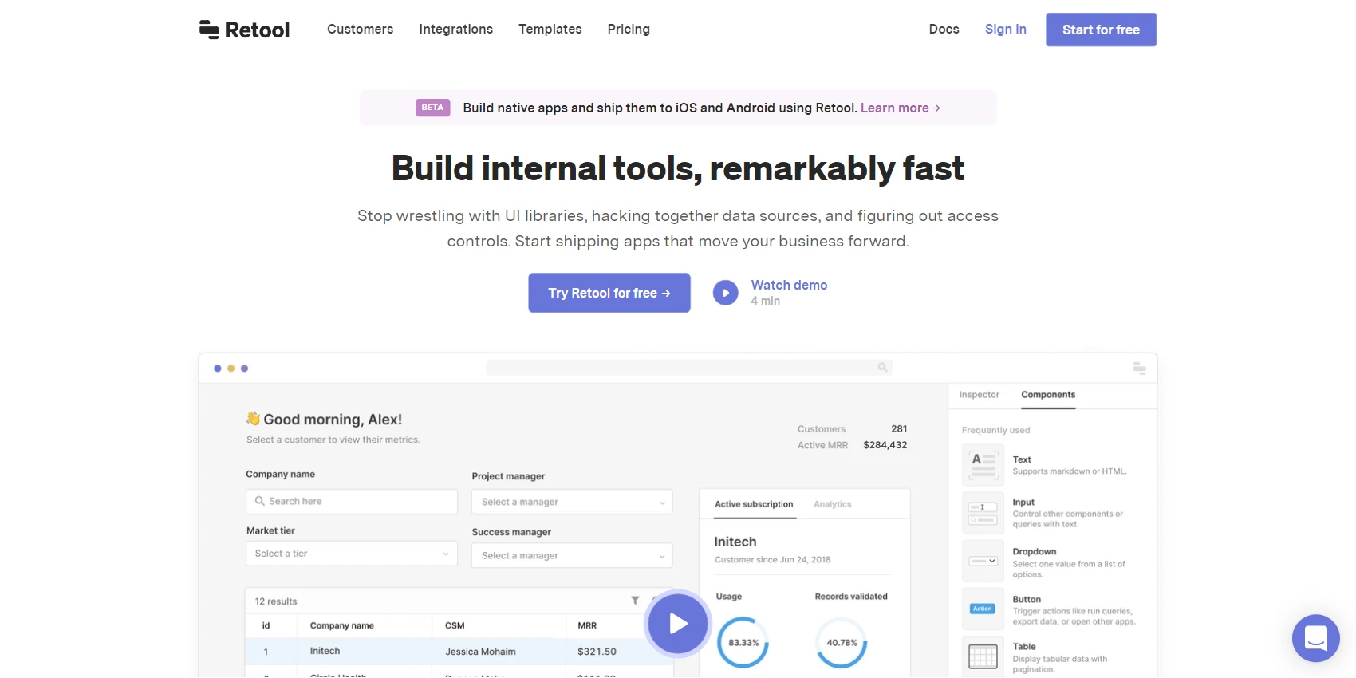This screenshot has width=1356, height=678.
Task: Open the Intercom chat bubble
Action: tap(1315, 638)
